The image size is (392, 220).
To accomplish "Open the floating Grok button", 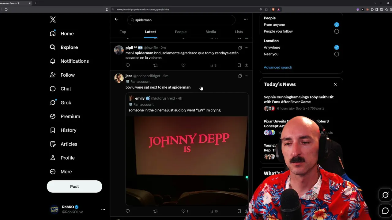I will point(385,195).
